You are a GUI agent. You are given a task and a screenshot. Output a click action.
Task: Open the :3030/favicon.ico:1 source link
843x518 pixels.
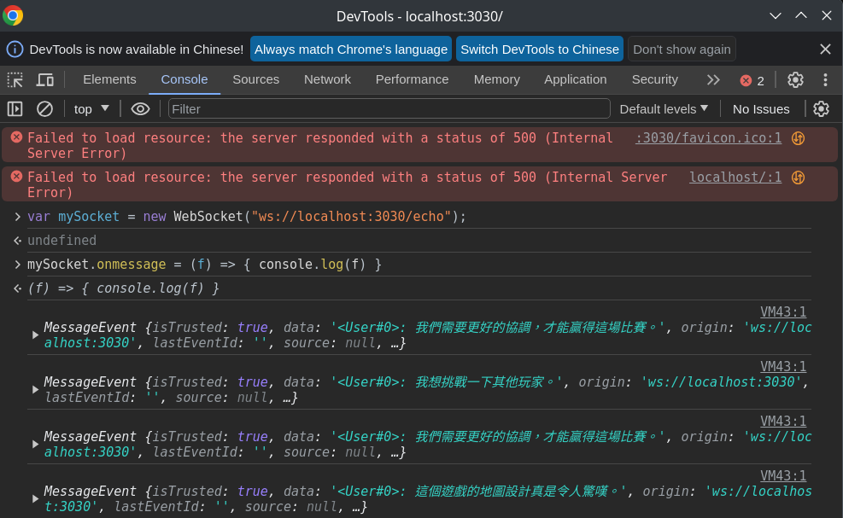tap(709, 138)
